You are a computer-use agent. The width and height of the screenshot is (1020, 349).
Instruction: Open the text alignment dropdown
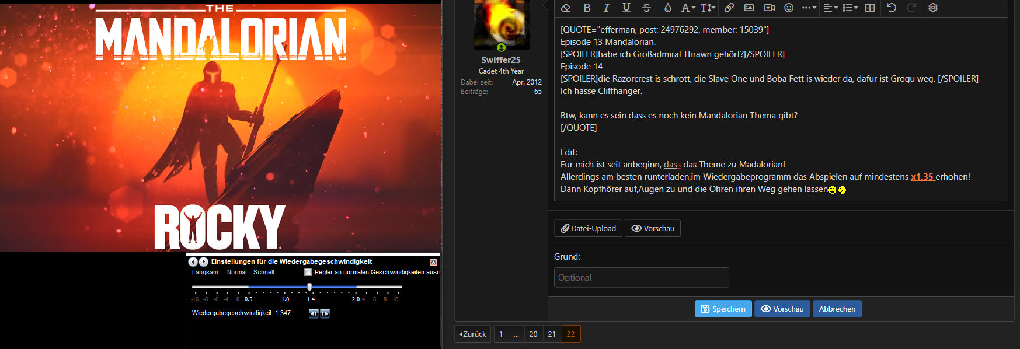coord(830,8)
